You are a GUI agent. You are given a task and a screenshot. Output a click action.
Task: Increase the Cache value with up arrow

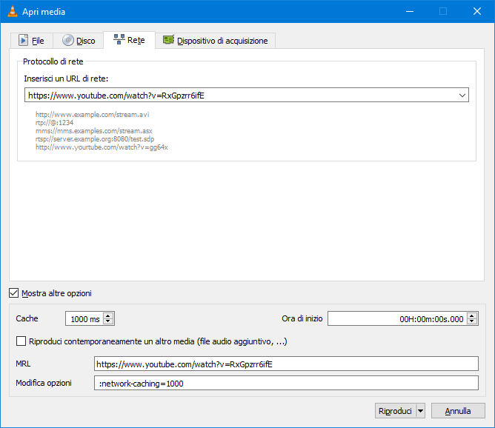pyautogui.click(x=109, y=315)
